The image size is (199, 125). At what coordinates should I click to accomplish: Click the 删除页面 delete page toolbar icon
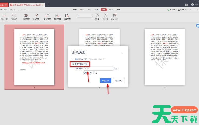point(57,16)
